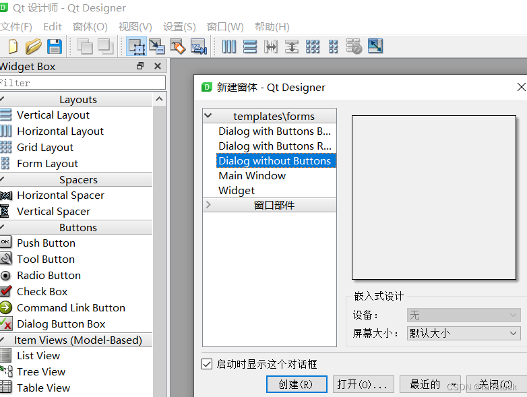The height and width of the screenshot is (397, 527).
Task: Select the Edit Buddies mode icon
Action: (177, 47)
